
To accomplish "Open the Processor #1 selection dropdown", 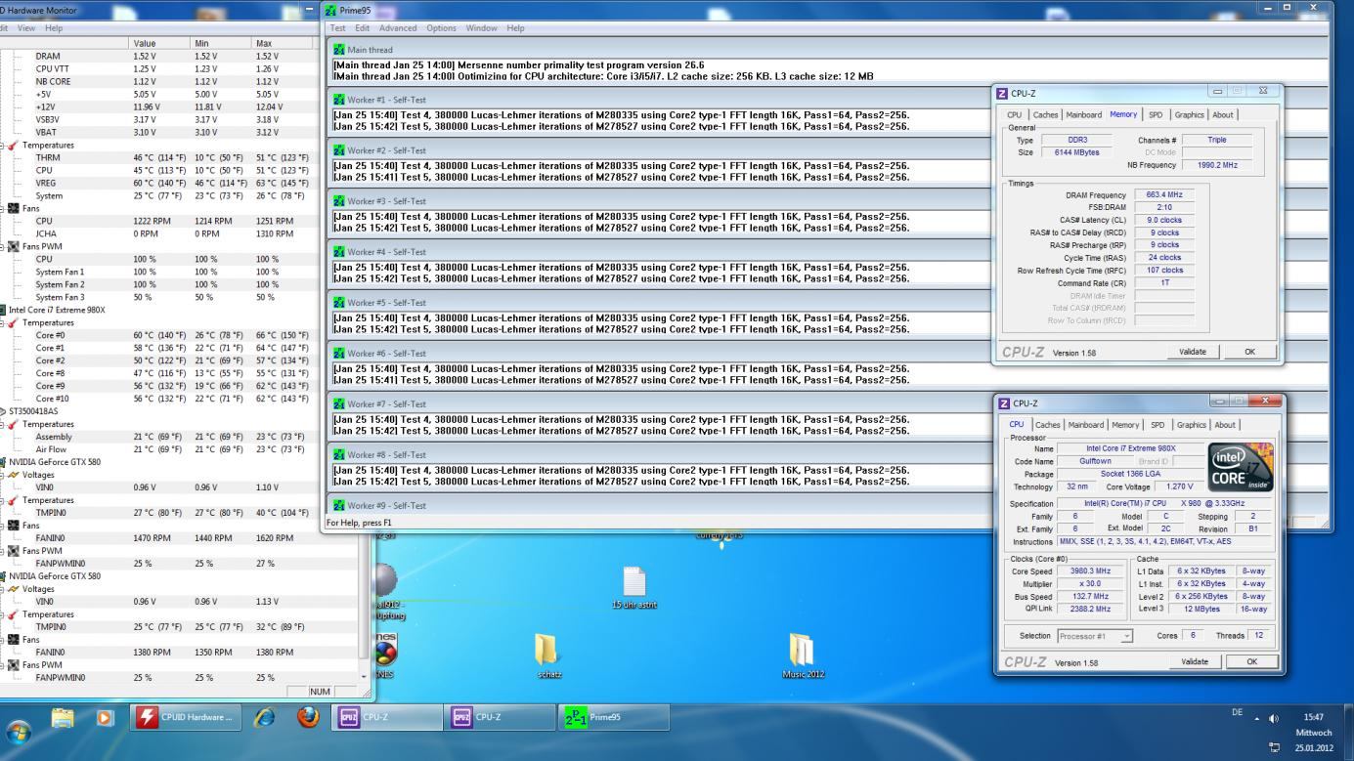I will [x=1096, y=636].
